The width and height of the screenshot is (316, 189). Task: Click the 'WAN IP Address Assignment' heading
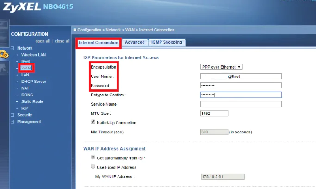pyautogui.click(x=114, y=149)
